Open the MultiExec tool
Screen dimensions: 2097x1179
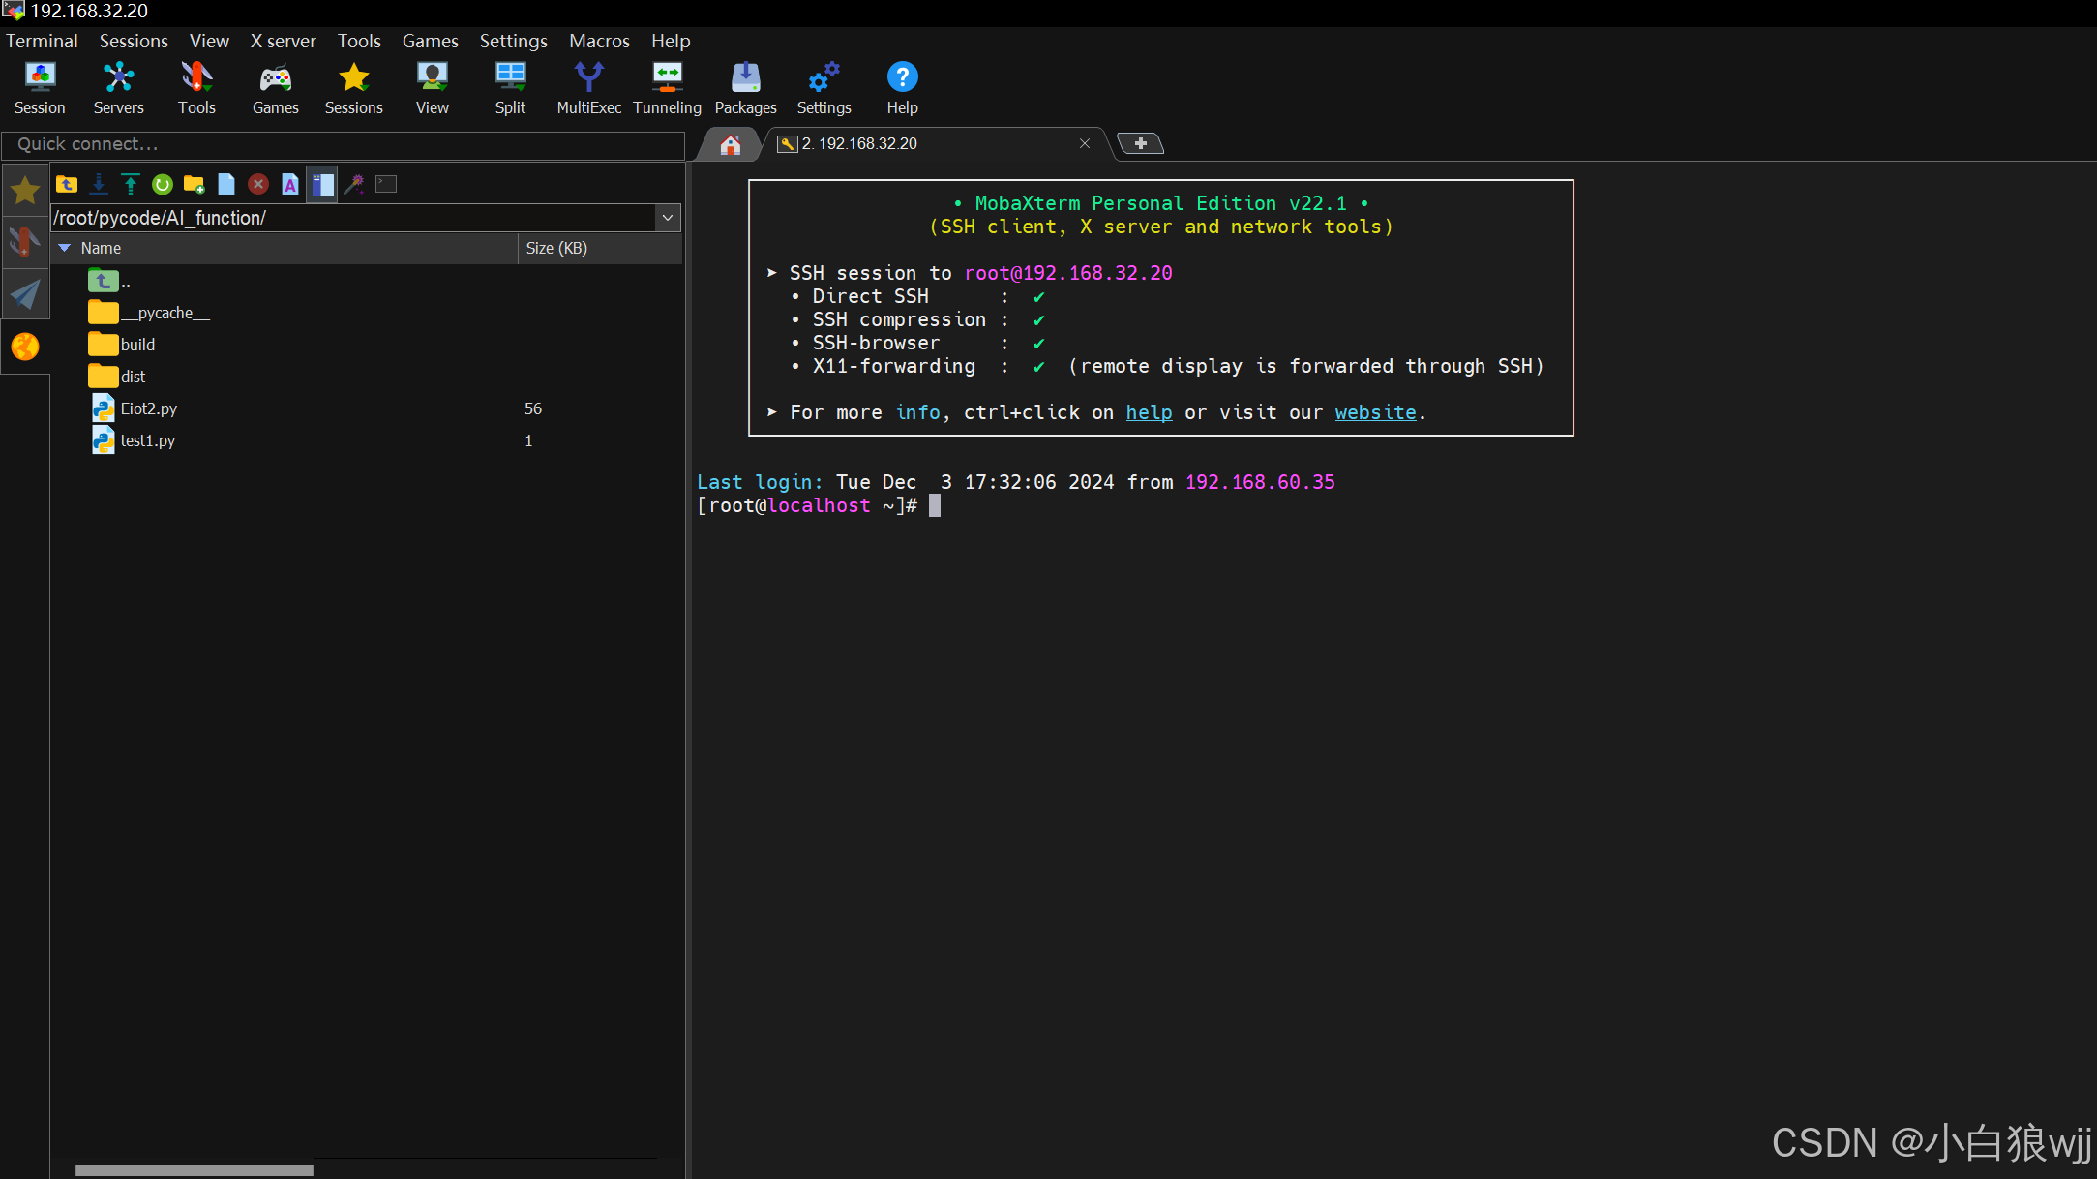click(x=588, y=88)
